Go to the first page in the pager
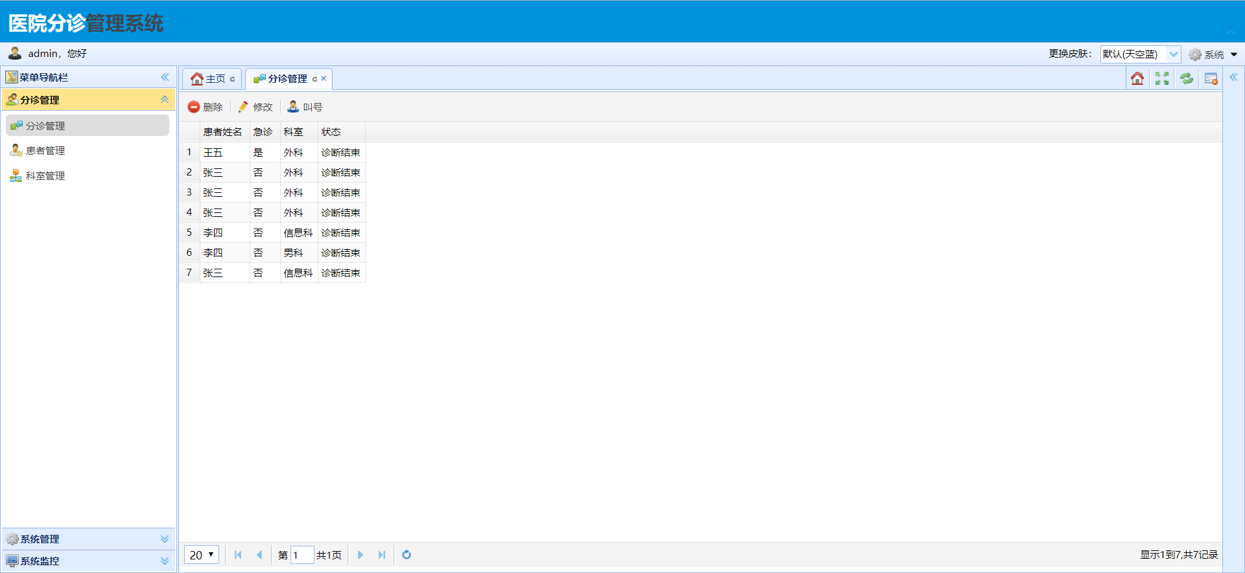Image resolution: width=1245 pixels, height=573 pixels. (x=238, y=555)
